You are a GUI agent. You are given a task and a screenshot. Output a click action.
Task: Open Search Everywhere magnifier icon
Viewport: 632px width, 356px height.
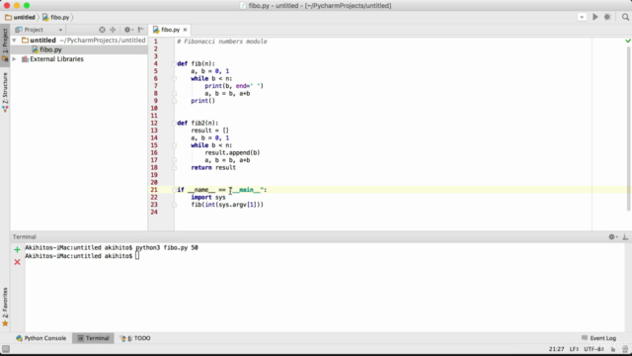coord(625,17)
